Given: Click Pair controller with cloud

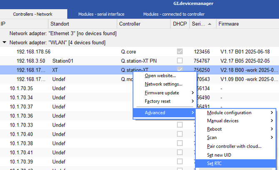Looking at the screenshot, I should [234, 146].
